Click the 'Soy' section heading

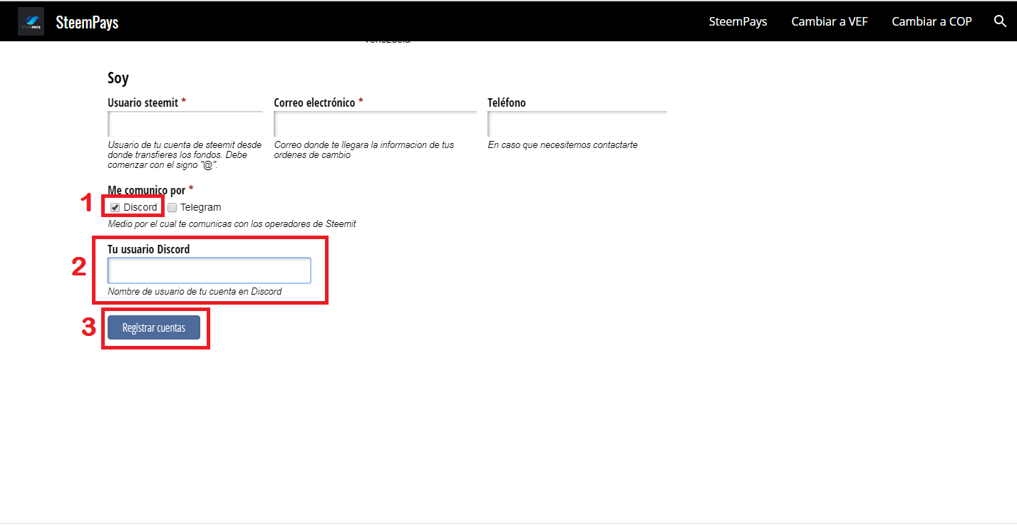(118, 78)
